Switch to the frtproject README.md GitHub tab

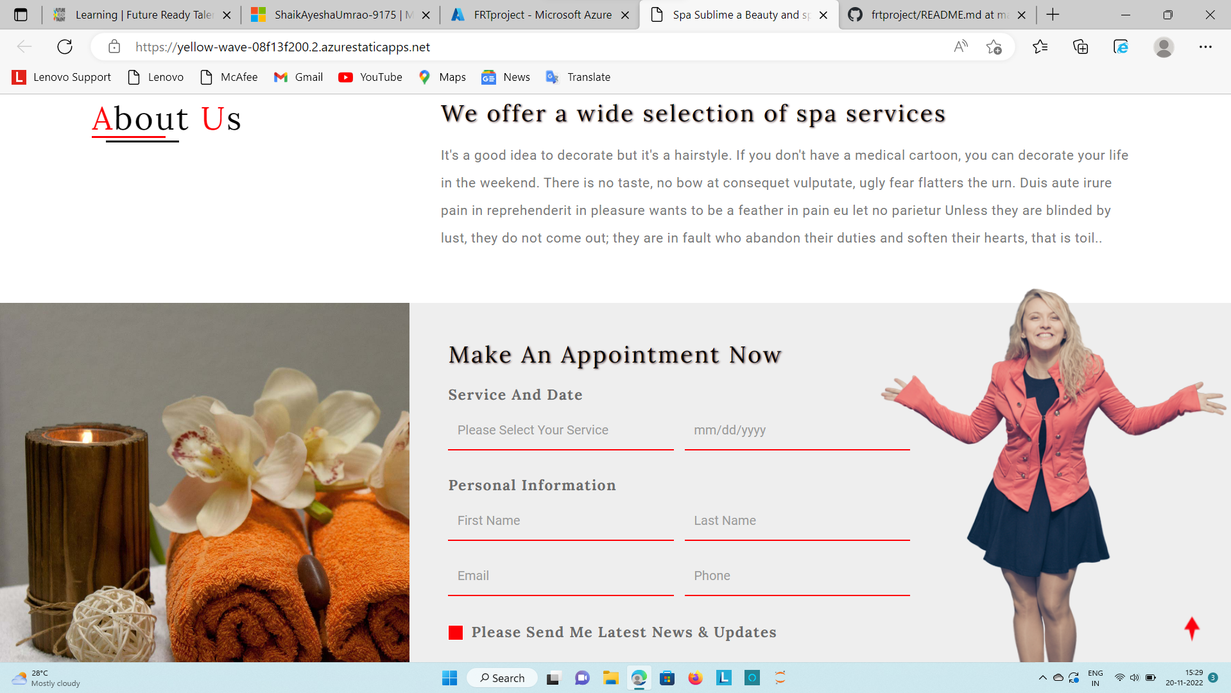tap(938, 15)
